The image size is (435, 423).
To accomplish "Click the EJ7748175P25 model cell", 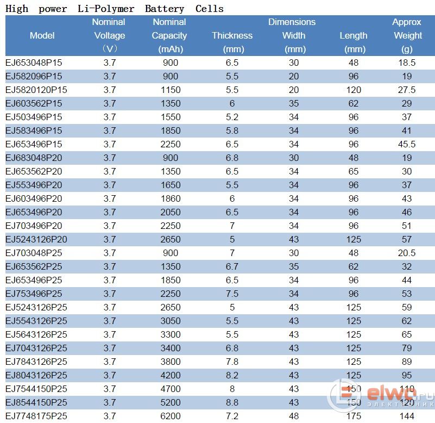I will coord(36,416).
